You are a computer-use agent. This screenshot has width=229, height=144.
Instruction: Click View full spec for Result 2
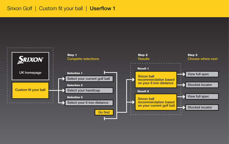coord(202,97)
